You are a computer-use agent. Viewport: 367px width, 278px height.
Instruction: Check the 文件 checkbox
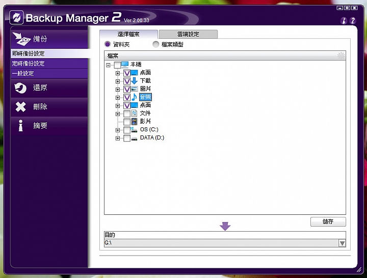(x=127, y=114)
